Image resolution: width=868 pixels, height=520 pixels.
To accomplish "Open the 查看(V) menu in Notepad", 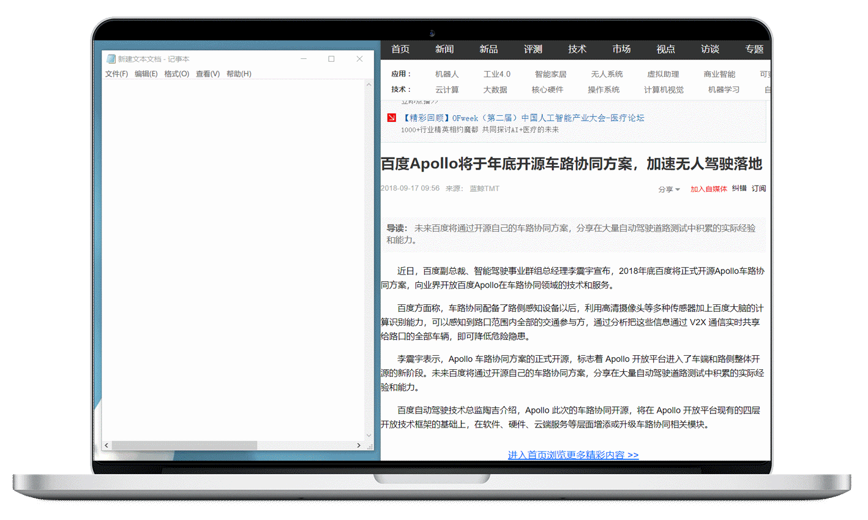I will [x=208, y=74].
